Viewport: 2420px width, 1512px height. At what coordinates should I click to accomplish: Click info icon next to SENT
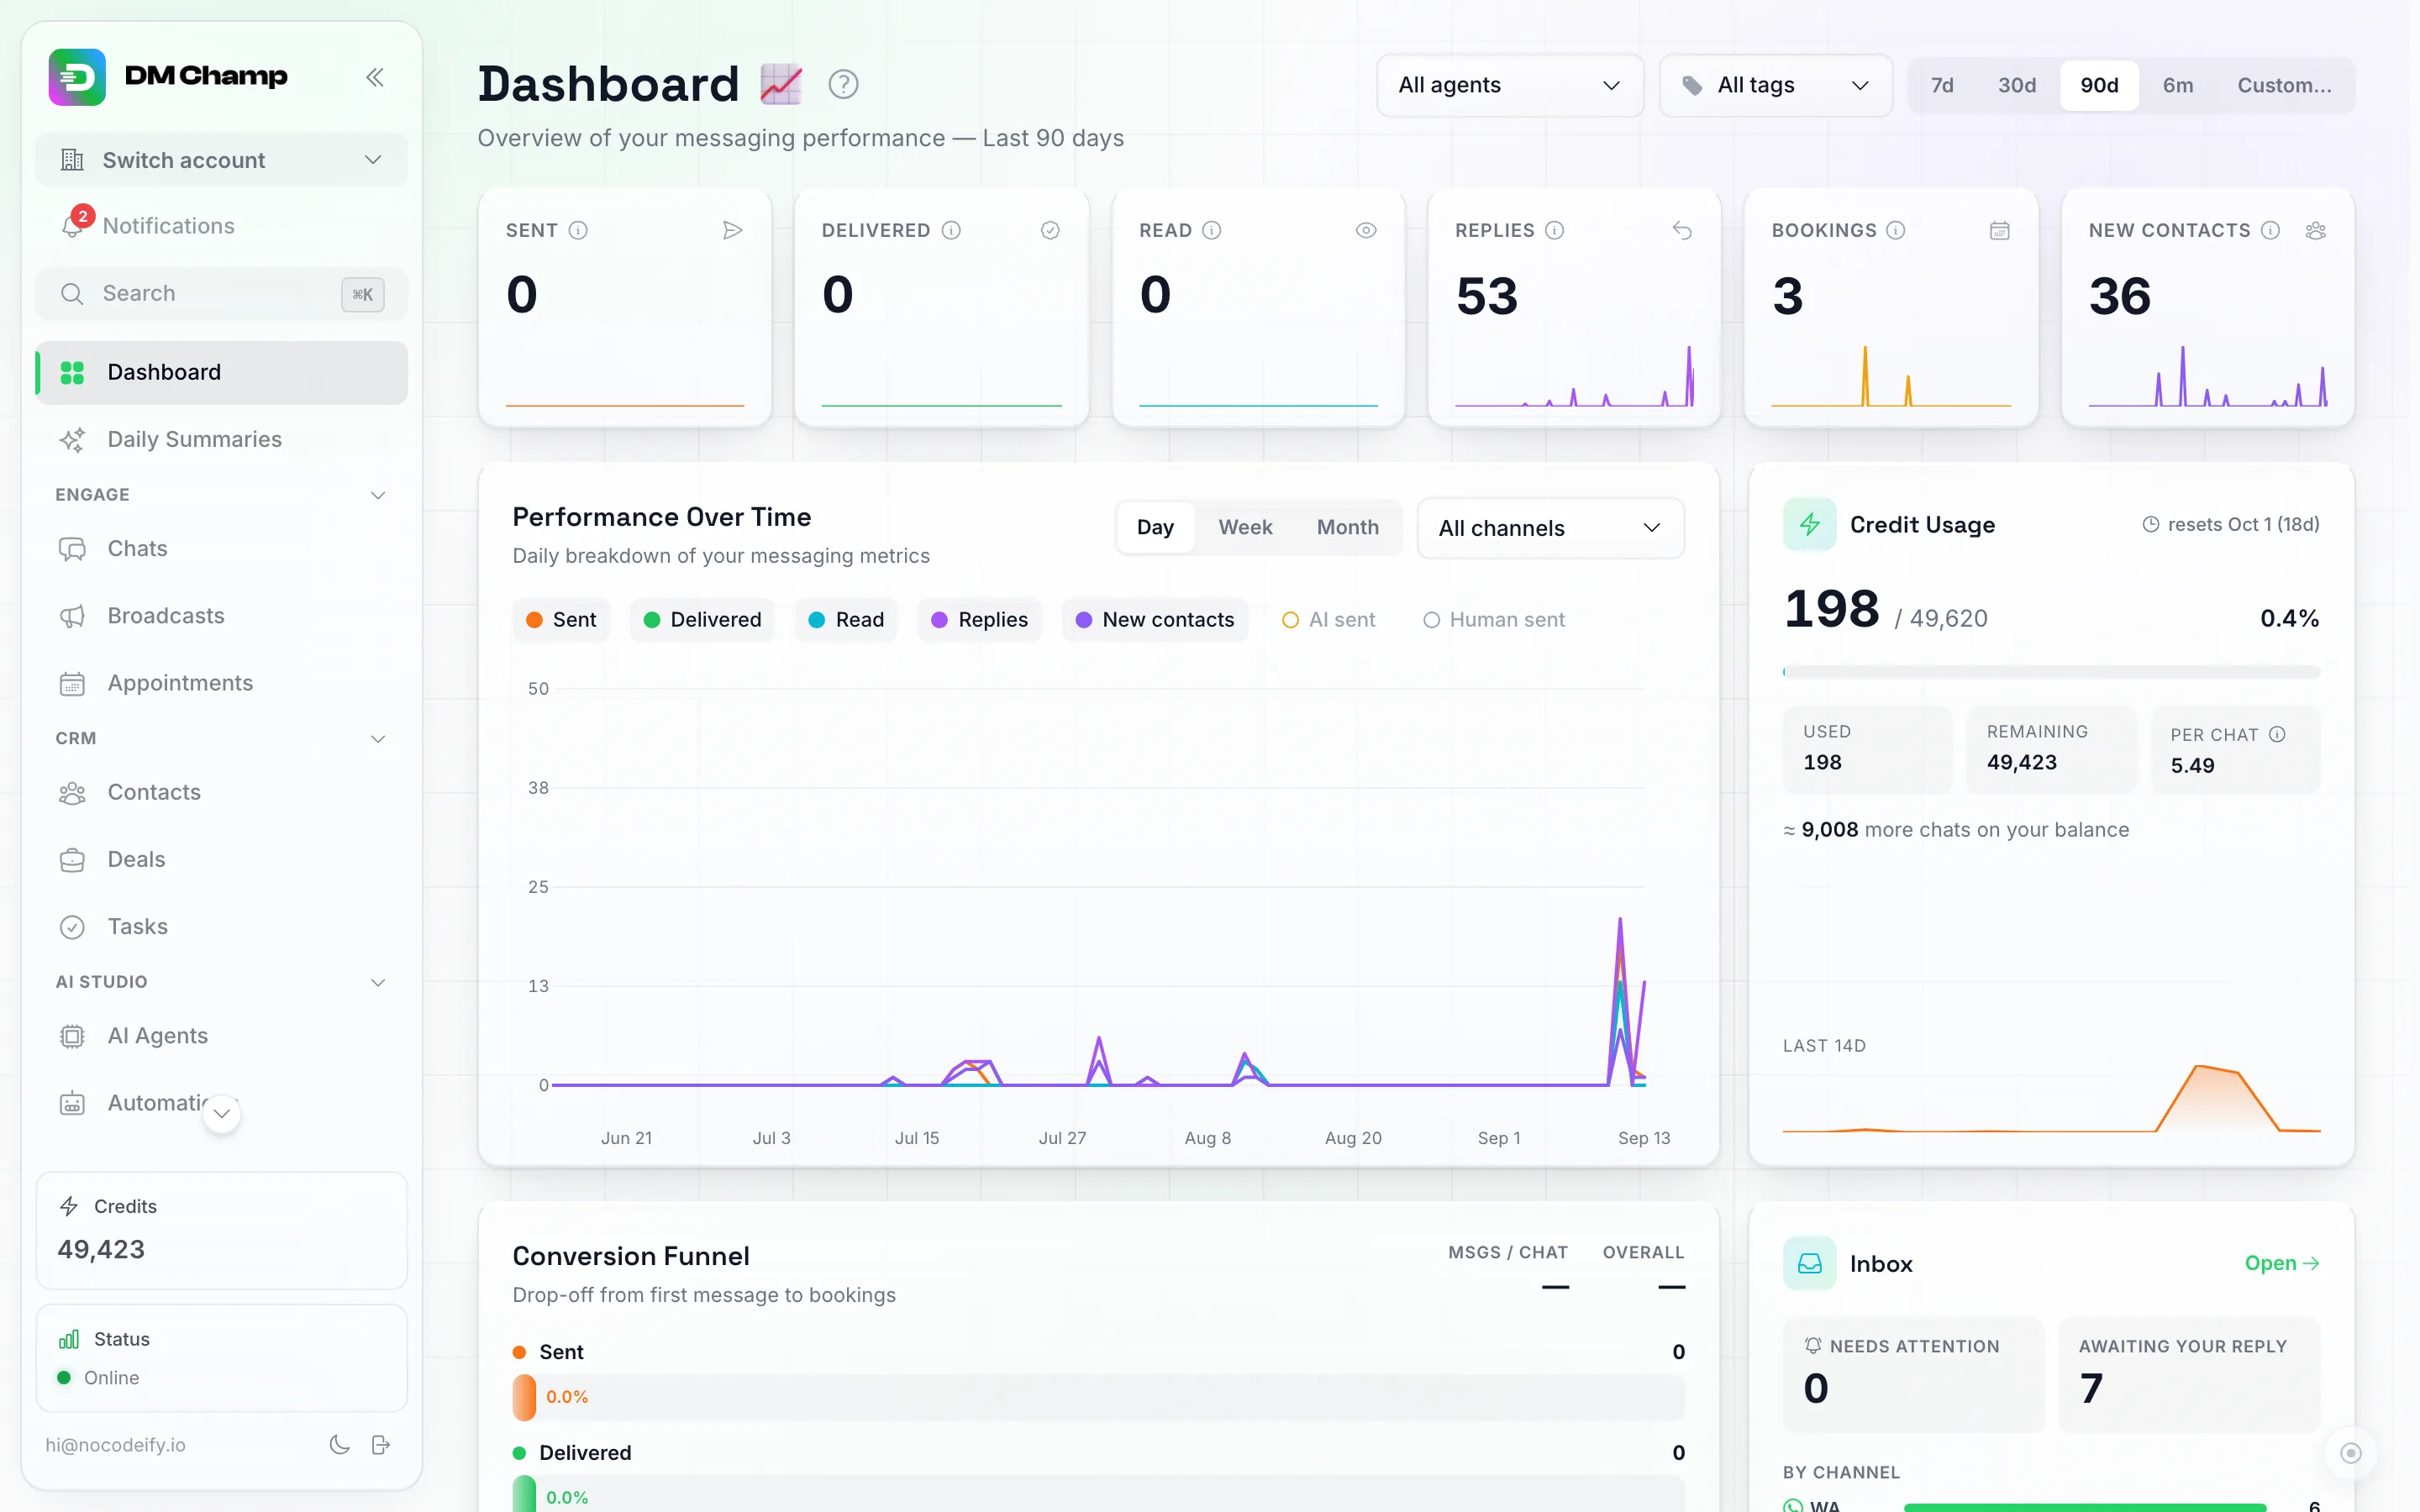click(x=578, y=230)
